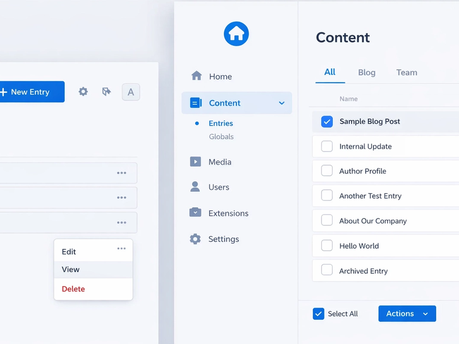Open the Extensions section label
459x344 pixels.
pos(228,213)
